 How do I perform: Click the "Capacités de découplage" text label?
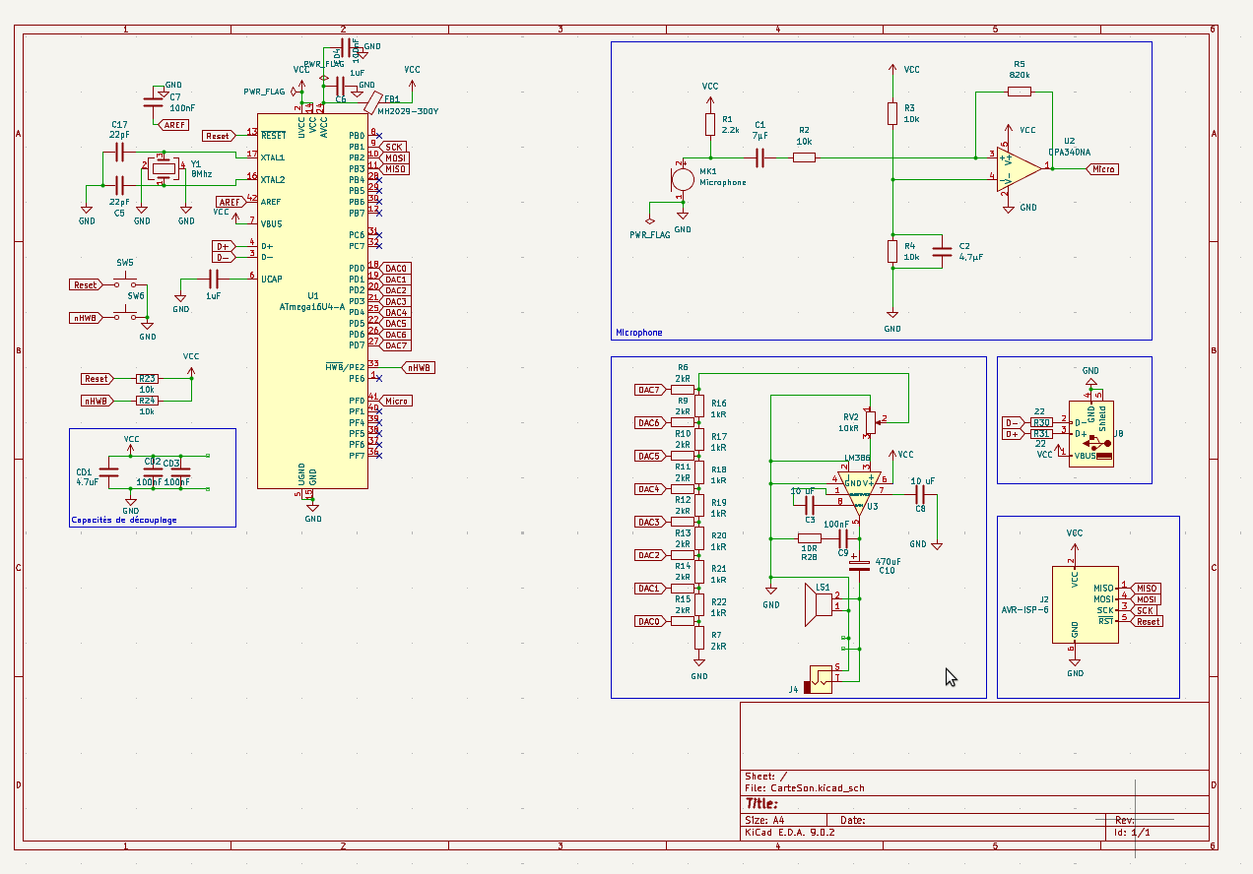[124, 520]
